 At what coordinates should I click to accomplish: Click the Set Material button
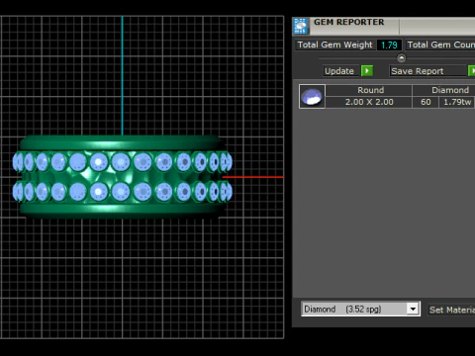coord(451,310)
